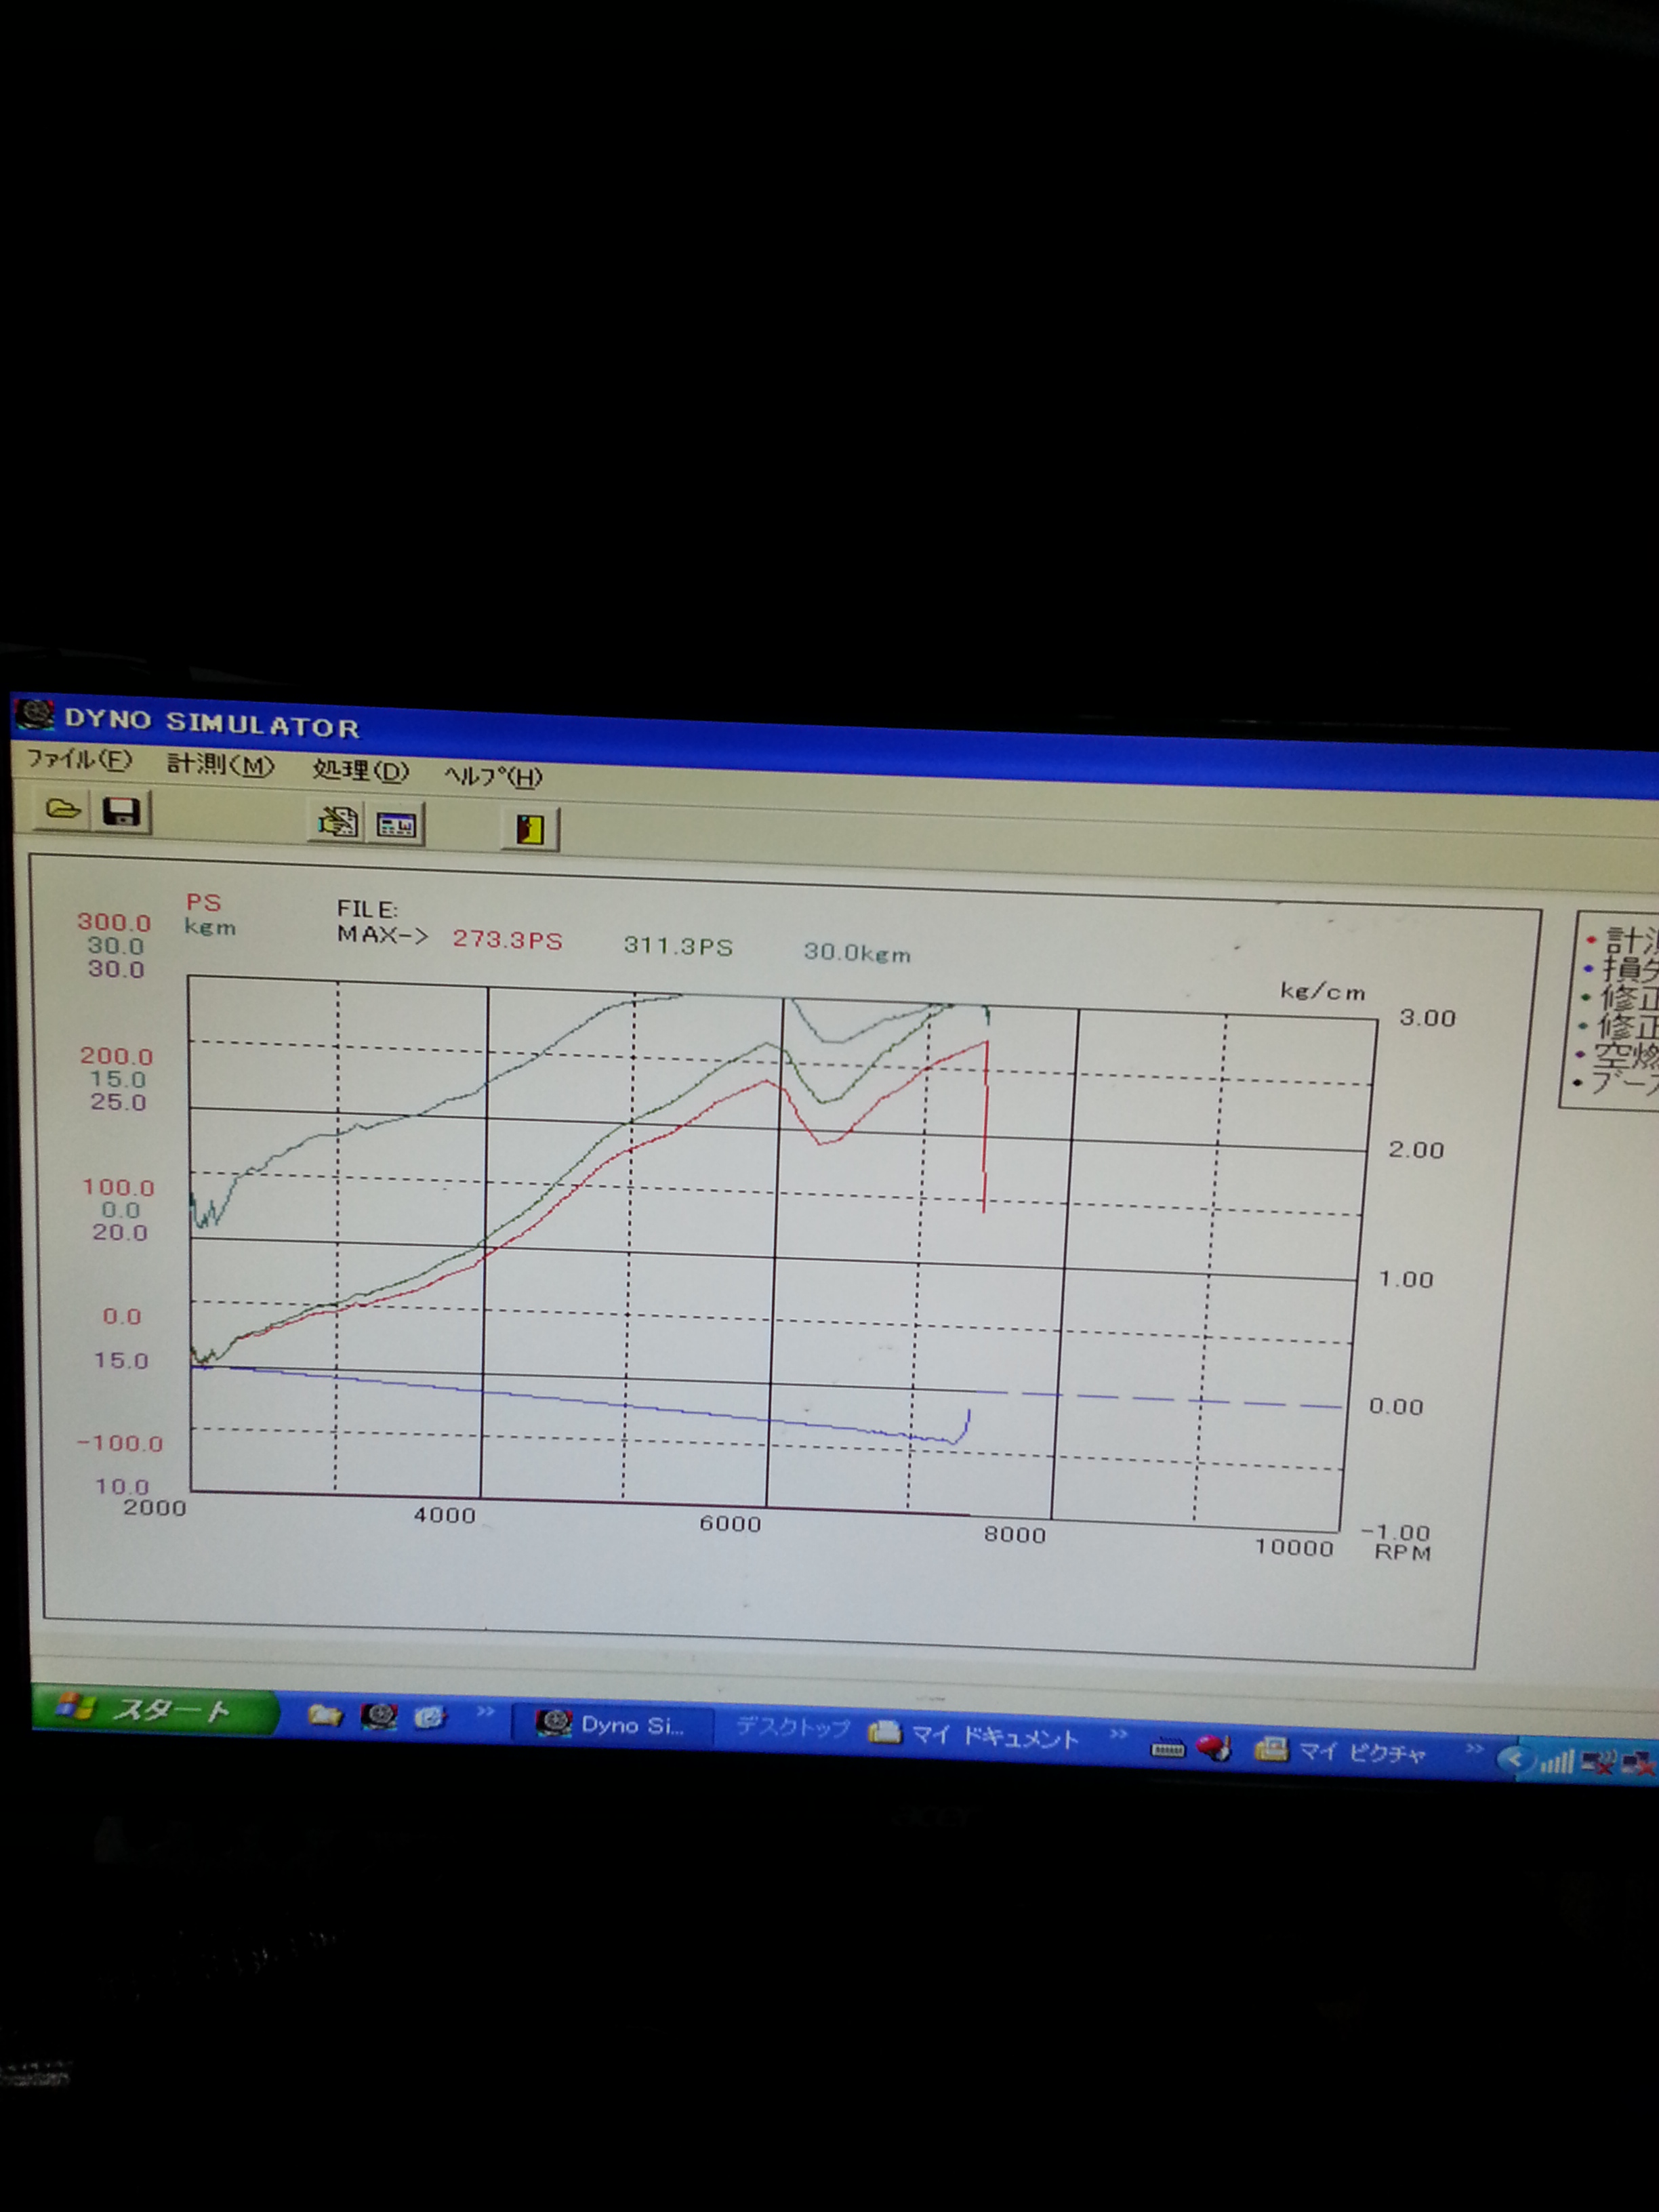Click the デスクトップ toolbar label
The width and height of the screenshot is (1659, 2212).
click(x=793, y=1727)
